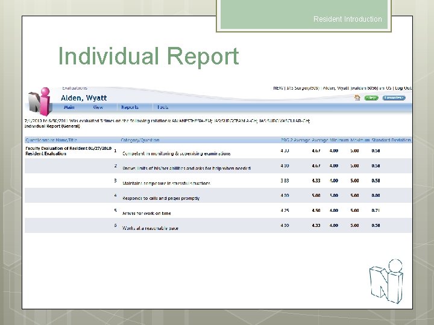Viewport: 434px width, 325px height.
Task: Click the Log Out link
Action: pos(403,88)
